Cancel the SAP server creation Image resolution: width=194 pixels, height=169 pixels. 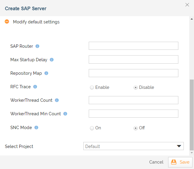(x=156, y=162)
